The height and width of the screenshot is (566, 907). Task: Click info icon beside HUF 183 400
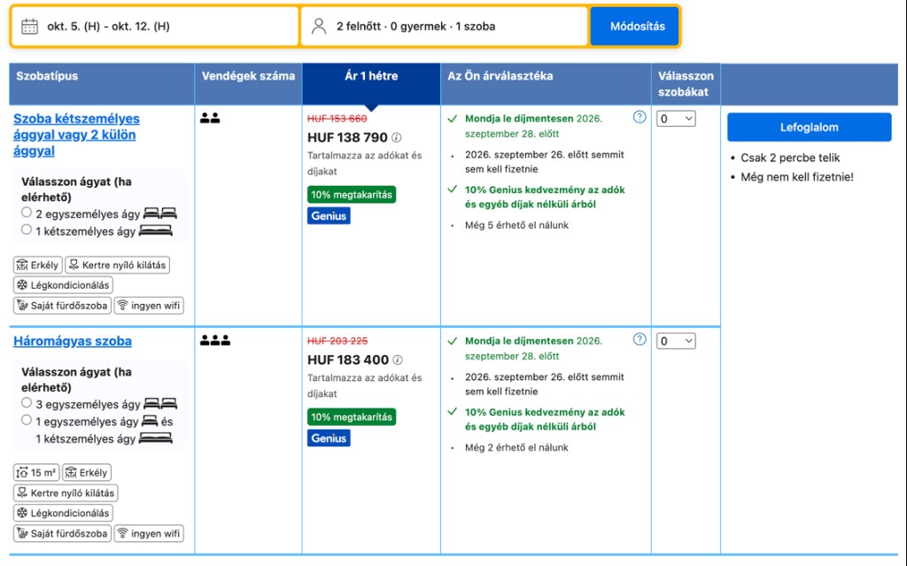(x=398, y=360)
